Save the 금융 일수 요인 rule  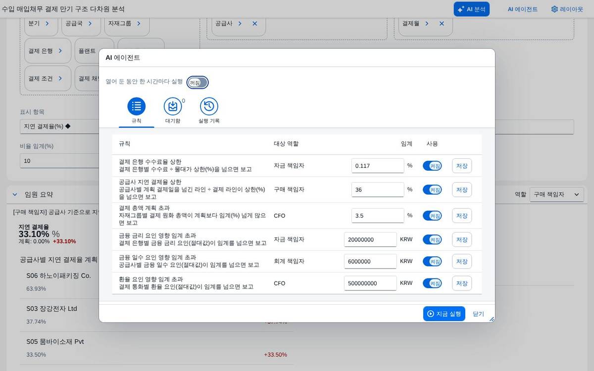coord(461,261)
